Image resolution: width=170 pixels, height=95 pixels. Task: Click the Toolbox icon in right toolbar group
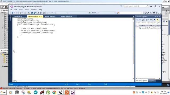154,13
